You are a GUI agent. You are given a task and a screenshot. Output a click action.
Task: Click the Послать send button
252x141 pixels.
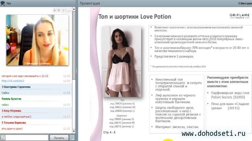coord(59,137)
